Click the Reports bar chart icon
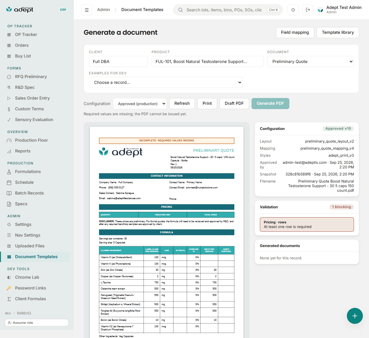The height and width of the screenshot is (338, 369). click(x=9, y=151)
